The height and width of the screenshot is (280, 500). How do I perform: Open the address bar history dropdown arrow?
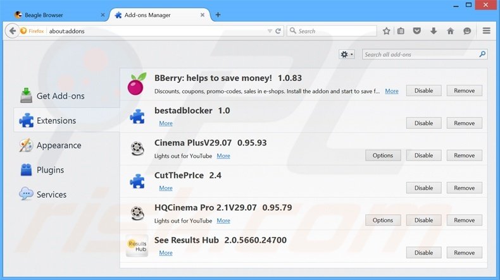pyautogui.click(x=270, y=31)
